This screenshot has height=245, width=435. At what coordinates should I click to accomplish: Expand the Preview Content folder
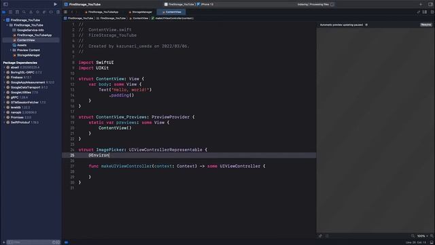pyautogui.click(x=11, y=50)
